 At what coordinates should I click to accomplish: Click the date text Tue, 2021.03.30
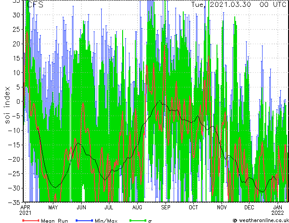coord(221,5)
